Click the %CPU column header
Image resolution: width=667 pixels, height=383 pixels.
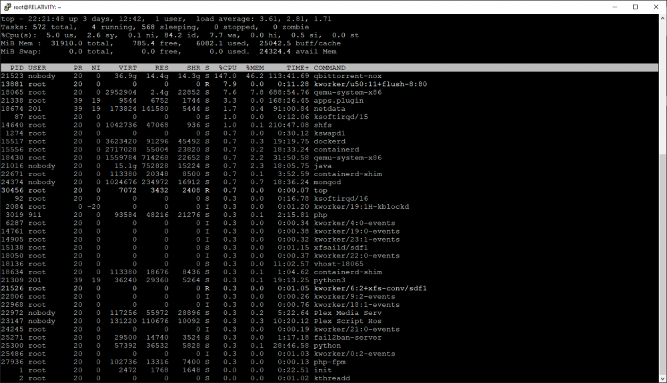227,67
